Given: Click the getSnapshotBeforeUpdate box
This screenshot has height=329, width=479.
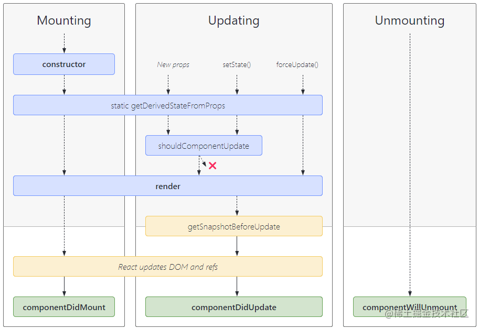Looking at the screenshot, I should 234,226.
